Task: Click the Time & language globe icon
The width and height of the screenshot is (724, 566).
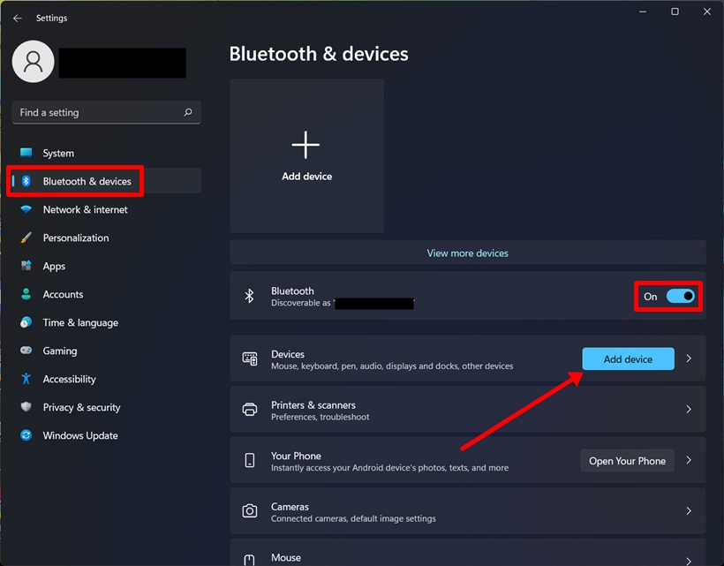Action: click(26, 322)
